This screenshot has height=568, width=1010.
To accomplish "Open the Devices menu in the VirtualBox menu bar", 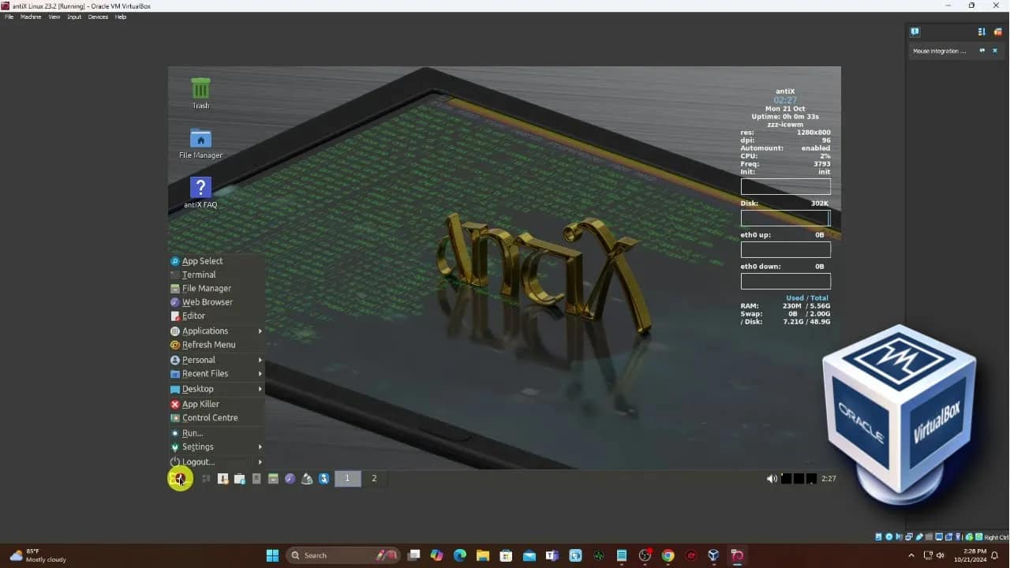I will click(98, 17).
